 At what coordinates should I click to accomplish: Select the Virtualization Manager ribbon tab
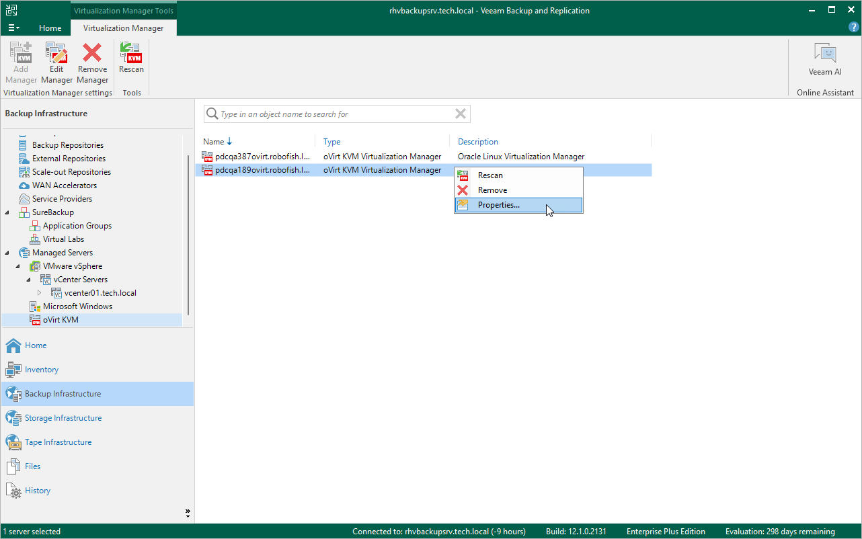pos(123,28)
